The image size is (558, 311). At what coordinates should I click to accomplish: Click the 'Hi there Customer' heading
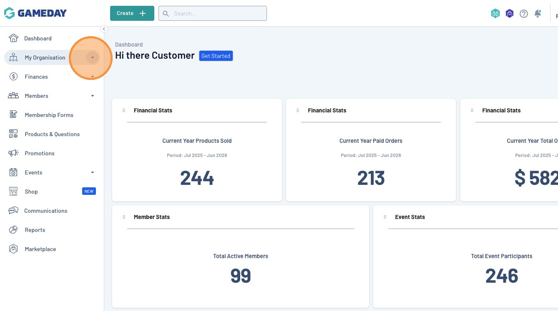tap(155, 55)
